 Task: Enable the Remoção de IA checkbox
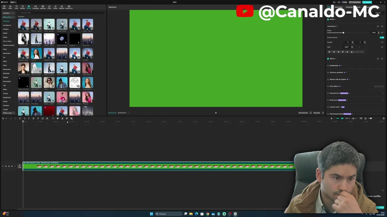[x=328, y=93]
